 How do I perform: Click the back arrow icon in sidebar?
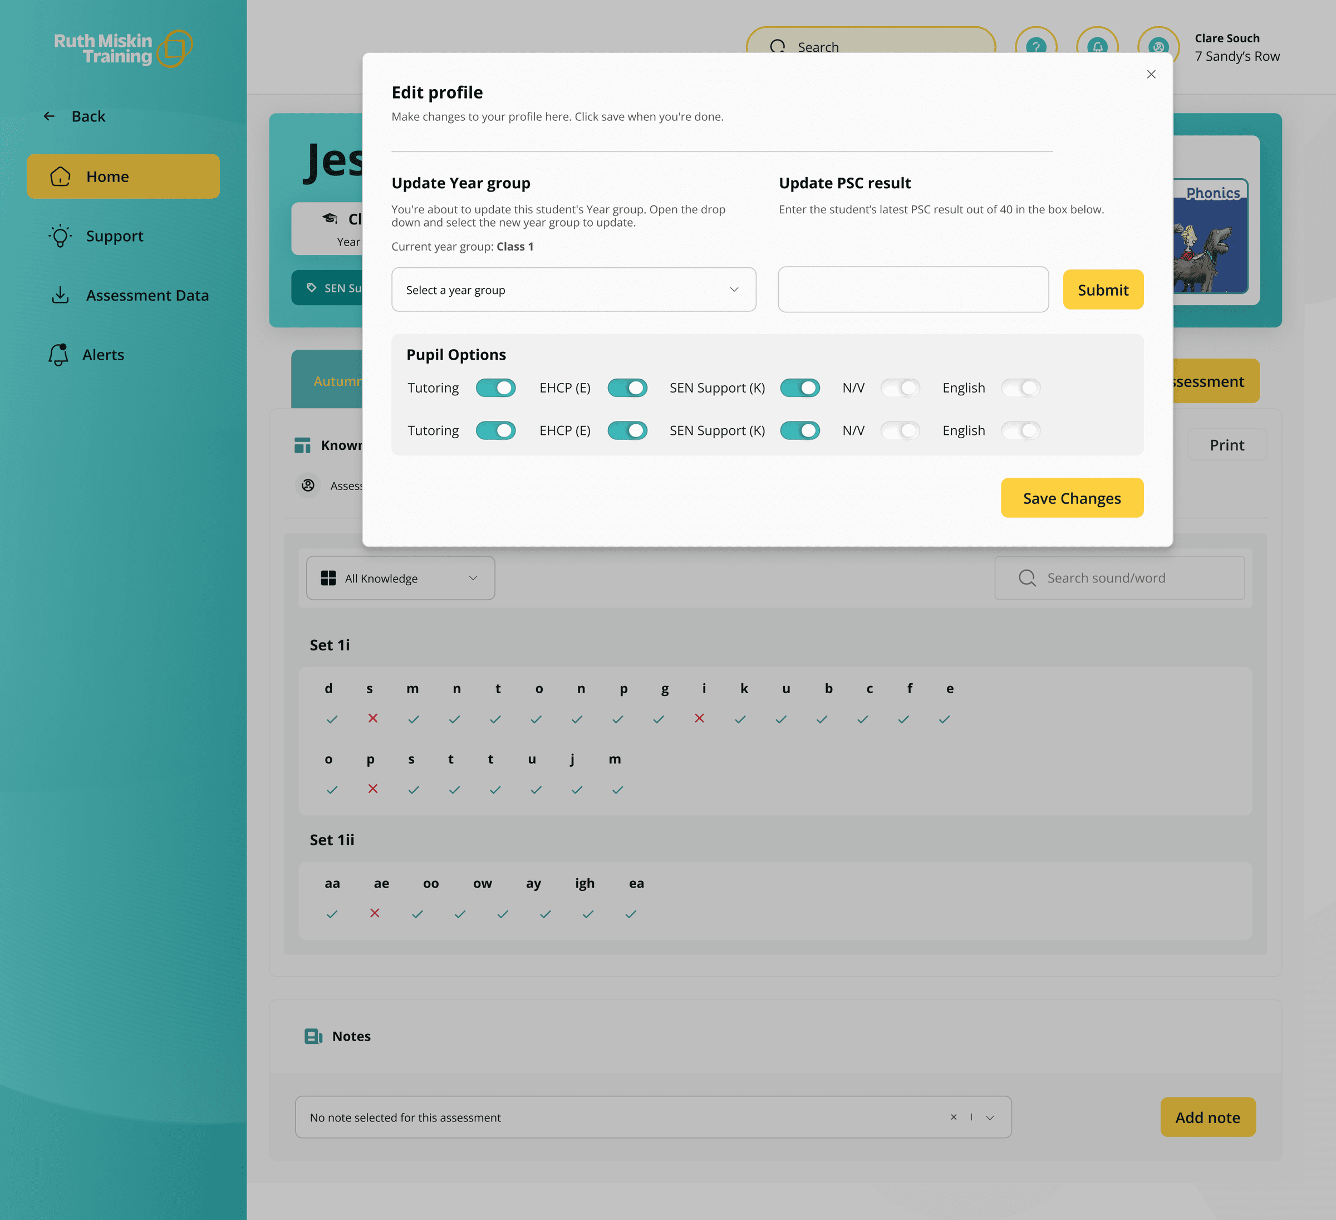[x=49, y=116]
